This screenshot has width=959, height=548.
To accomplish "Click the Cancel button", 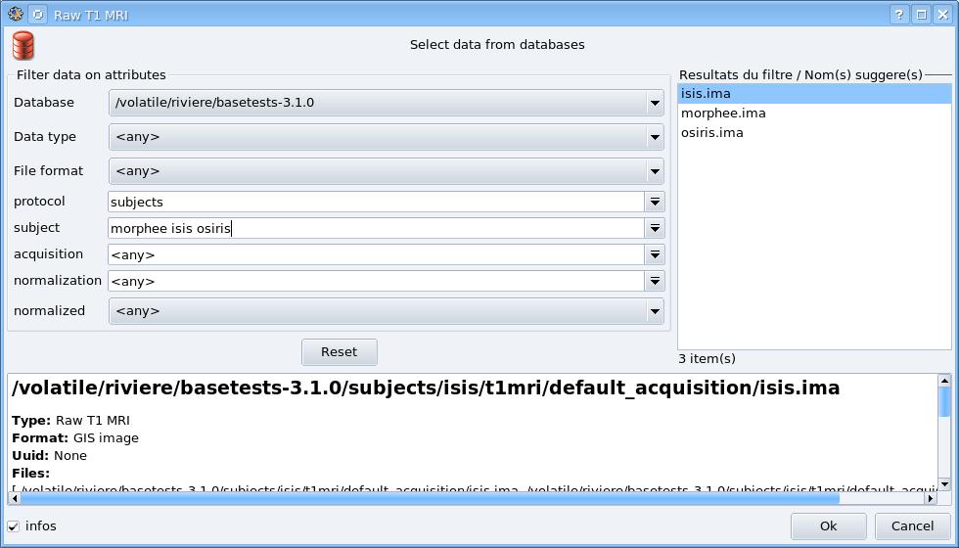I will click(912, 526).
